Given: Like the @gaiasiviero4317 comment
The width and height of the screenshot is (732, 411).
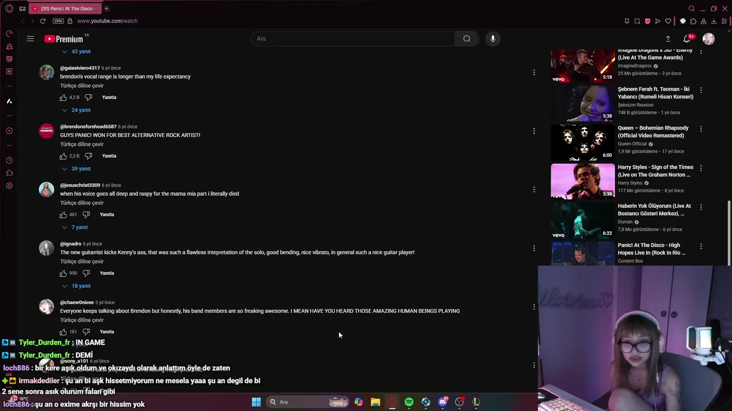Looking at the screenshot, I should point(63,98).
